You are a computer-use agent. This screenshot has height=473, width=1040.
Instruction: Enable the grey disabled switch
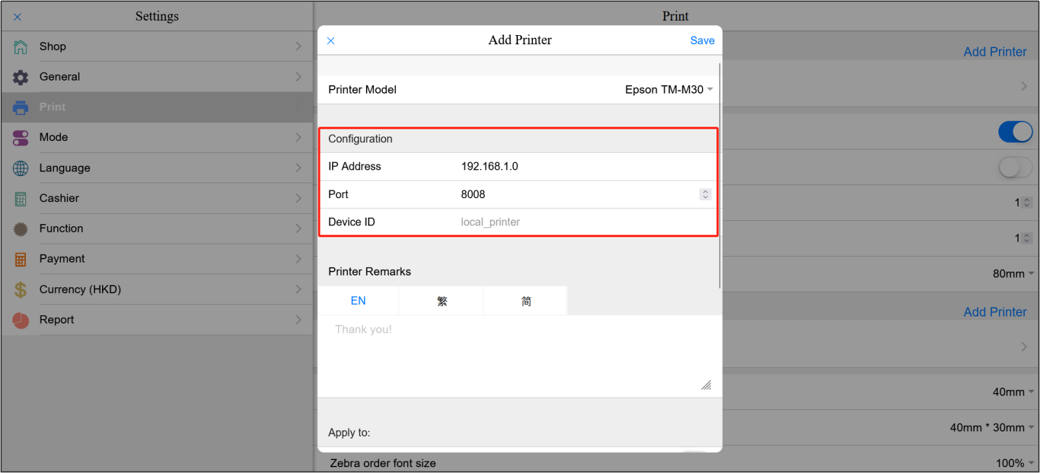1015,168
